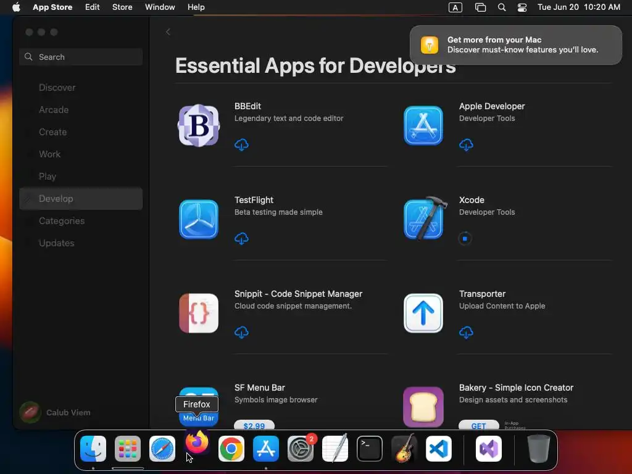Open the Snippit app icon
This screenshot has width=632, height=474.
(x=199, y=313)
